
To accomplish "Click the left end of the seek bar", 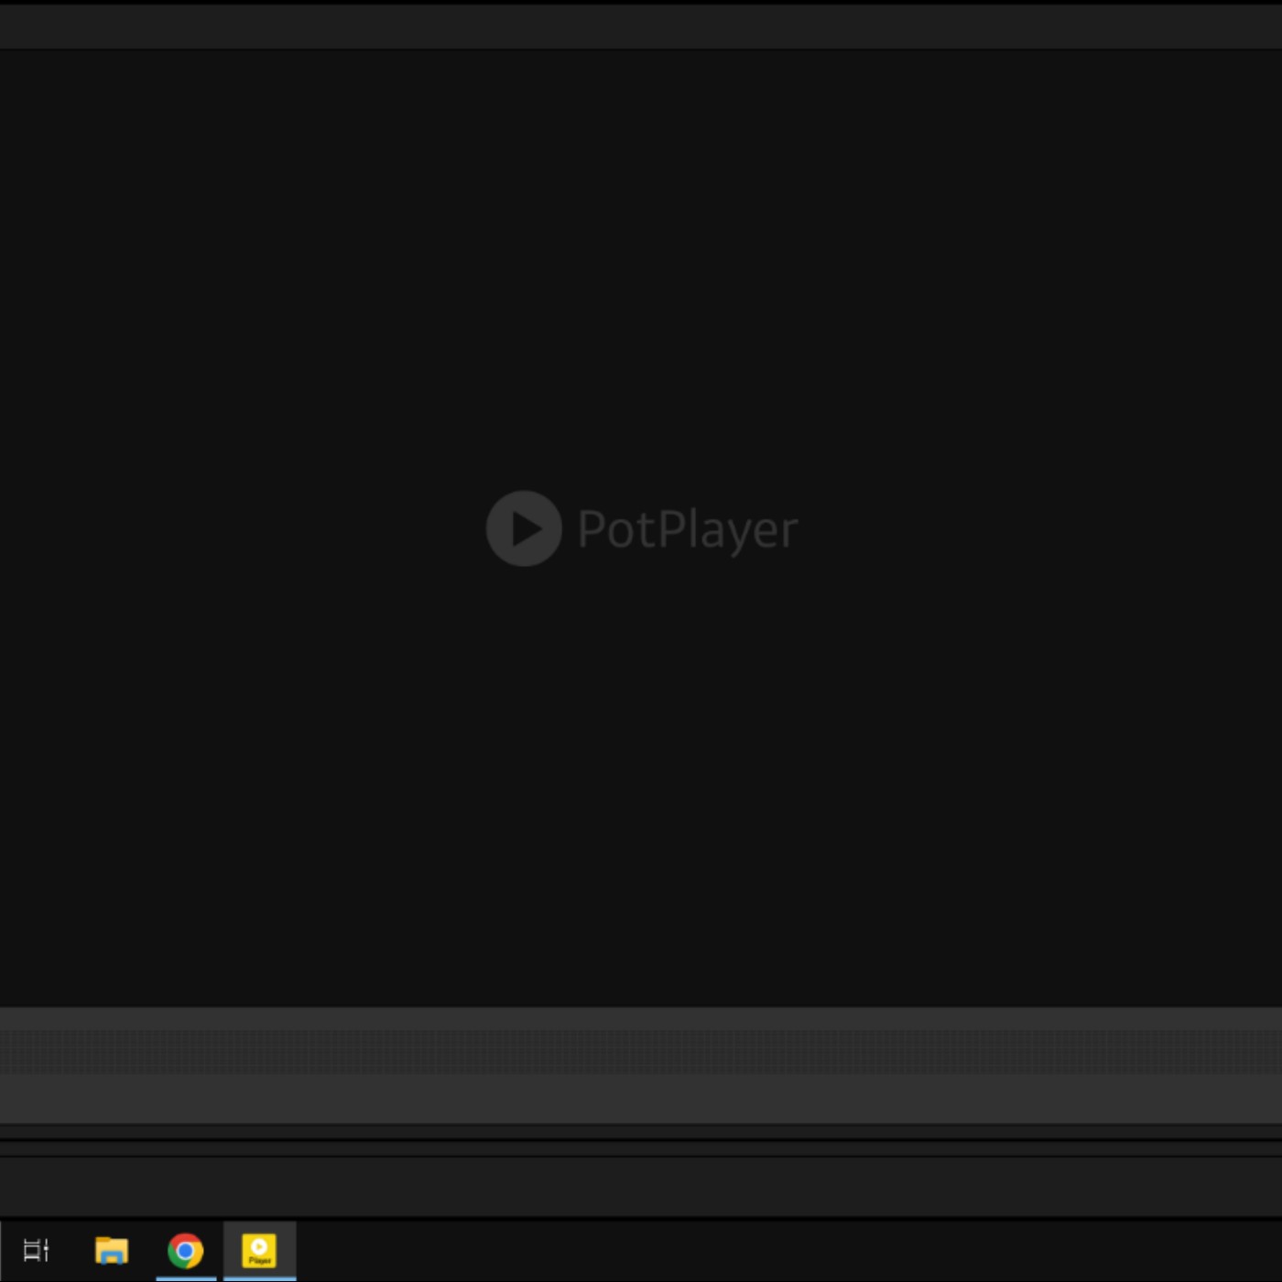I will (x=7, y=1050).
